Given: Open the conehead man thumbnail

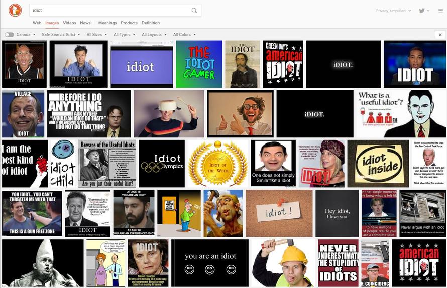Looking at the screenshot, I should pyautogui.click(x=43, y=263).
